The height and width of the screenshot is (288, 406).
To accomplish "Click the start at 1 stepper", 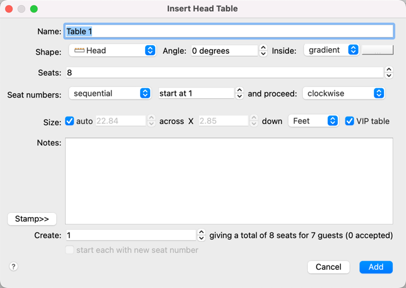I will pos(240,93).
